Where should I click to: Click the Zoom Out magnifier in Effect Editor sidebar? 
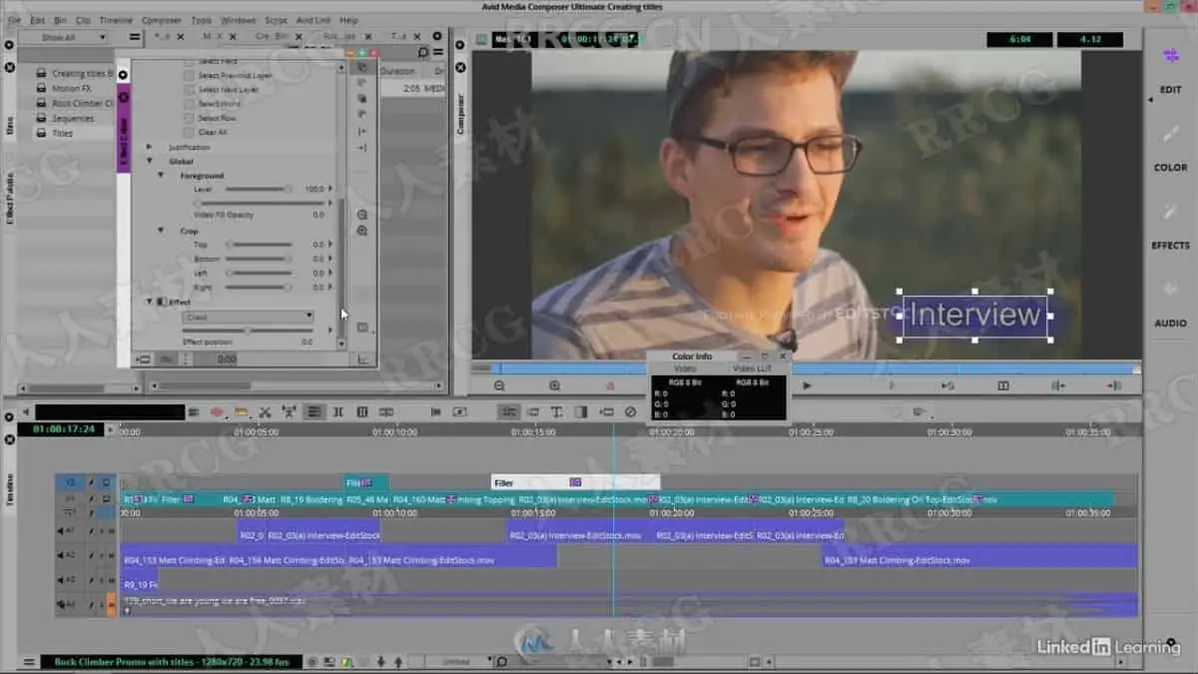tap(362, 215)
